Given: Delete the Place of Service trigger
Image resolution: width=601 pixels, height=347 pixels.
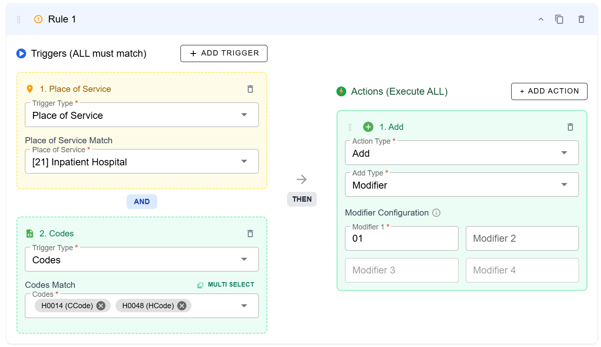Looking at the screenshot, I should tap(250, 89).
